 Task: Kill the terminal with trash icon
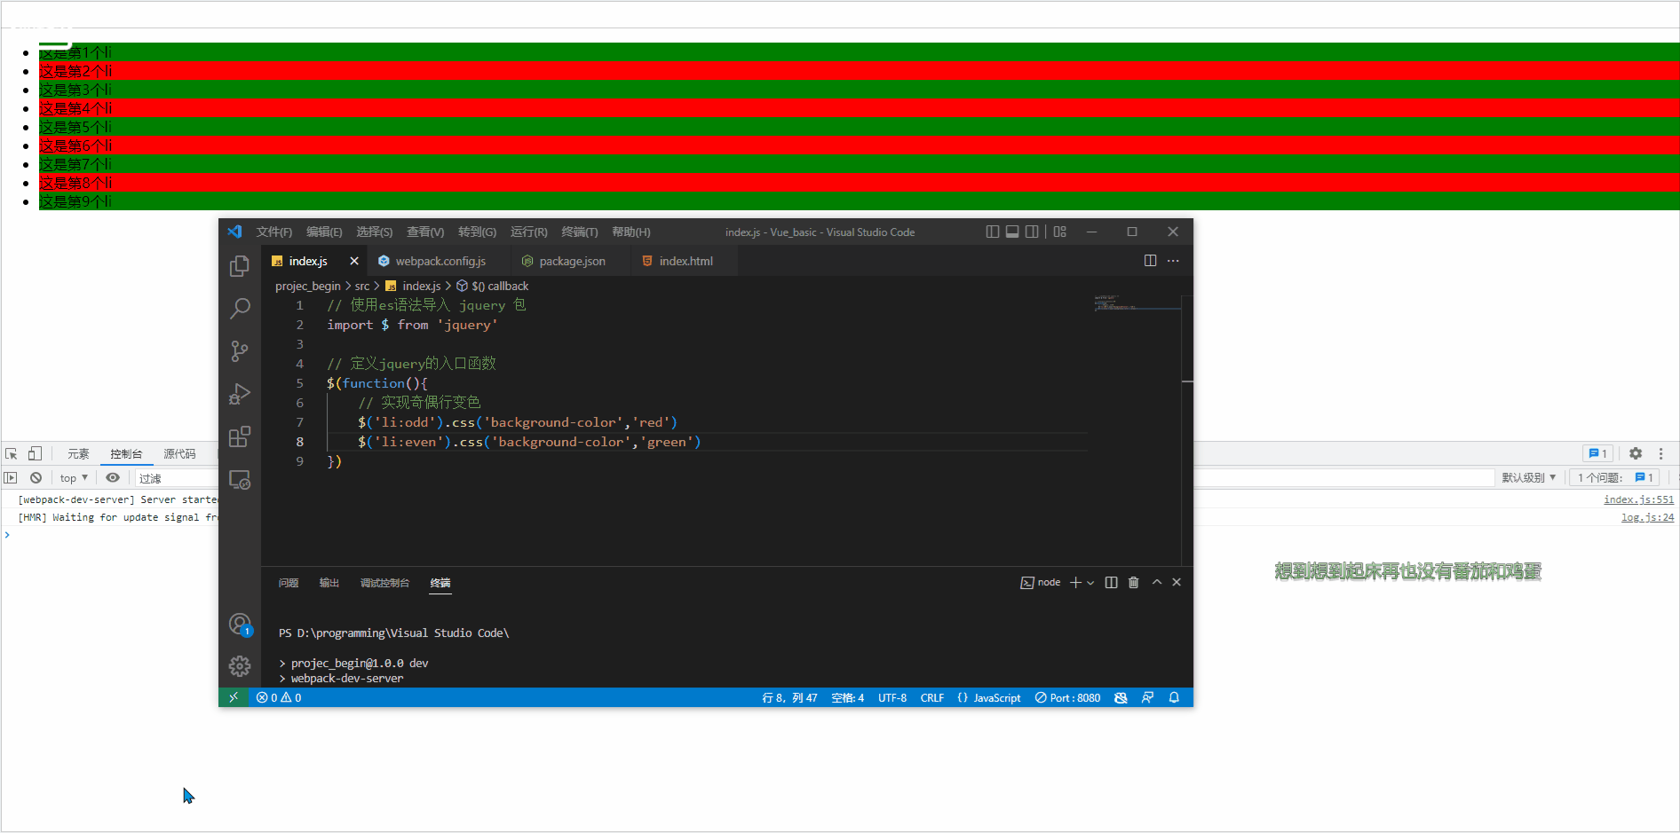pyautogui.click(x=1133, y=583)
